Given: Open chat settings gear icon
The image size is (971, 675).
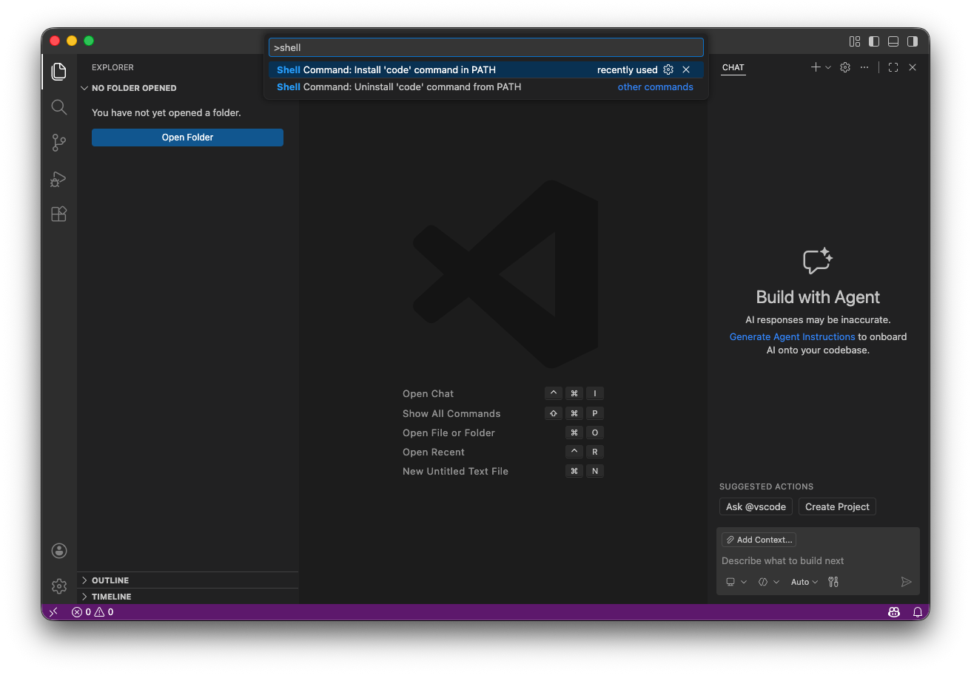Looking at the screenshot, I should (845, 67).
